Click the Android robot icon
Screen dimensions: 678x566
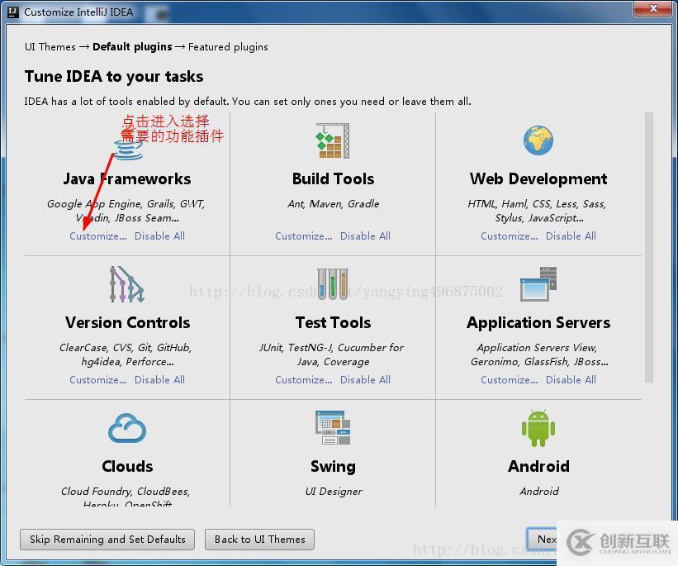(x=538, y=428)
